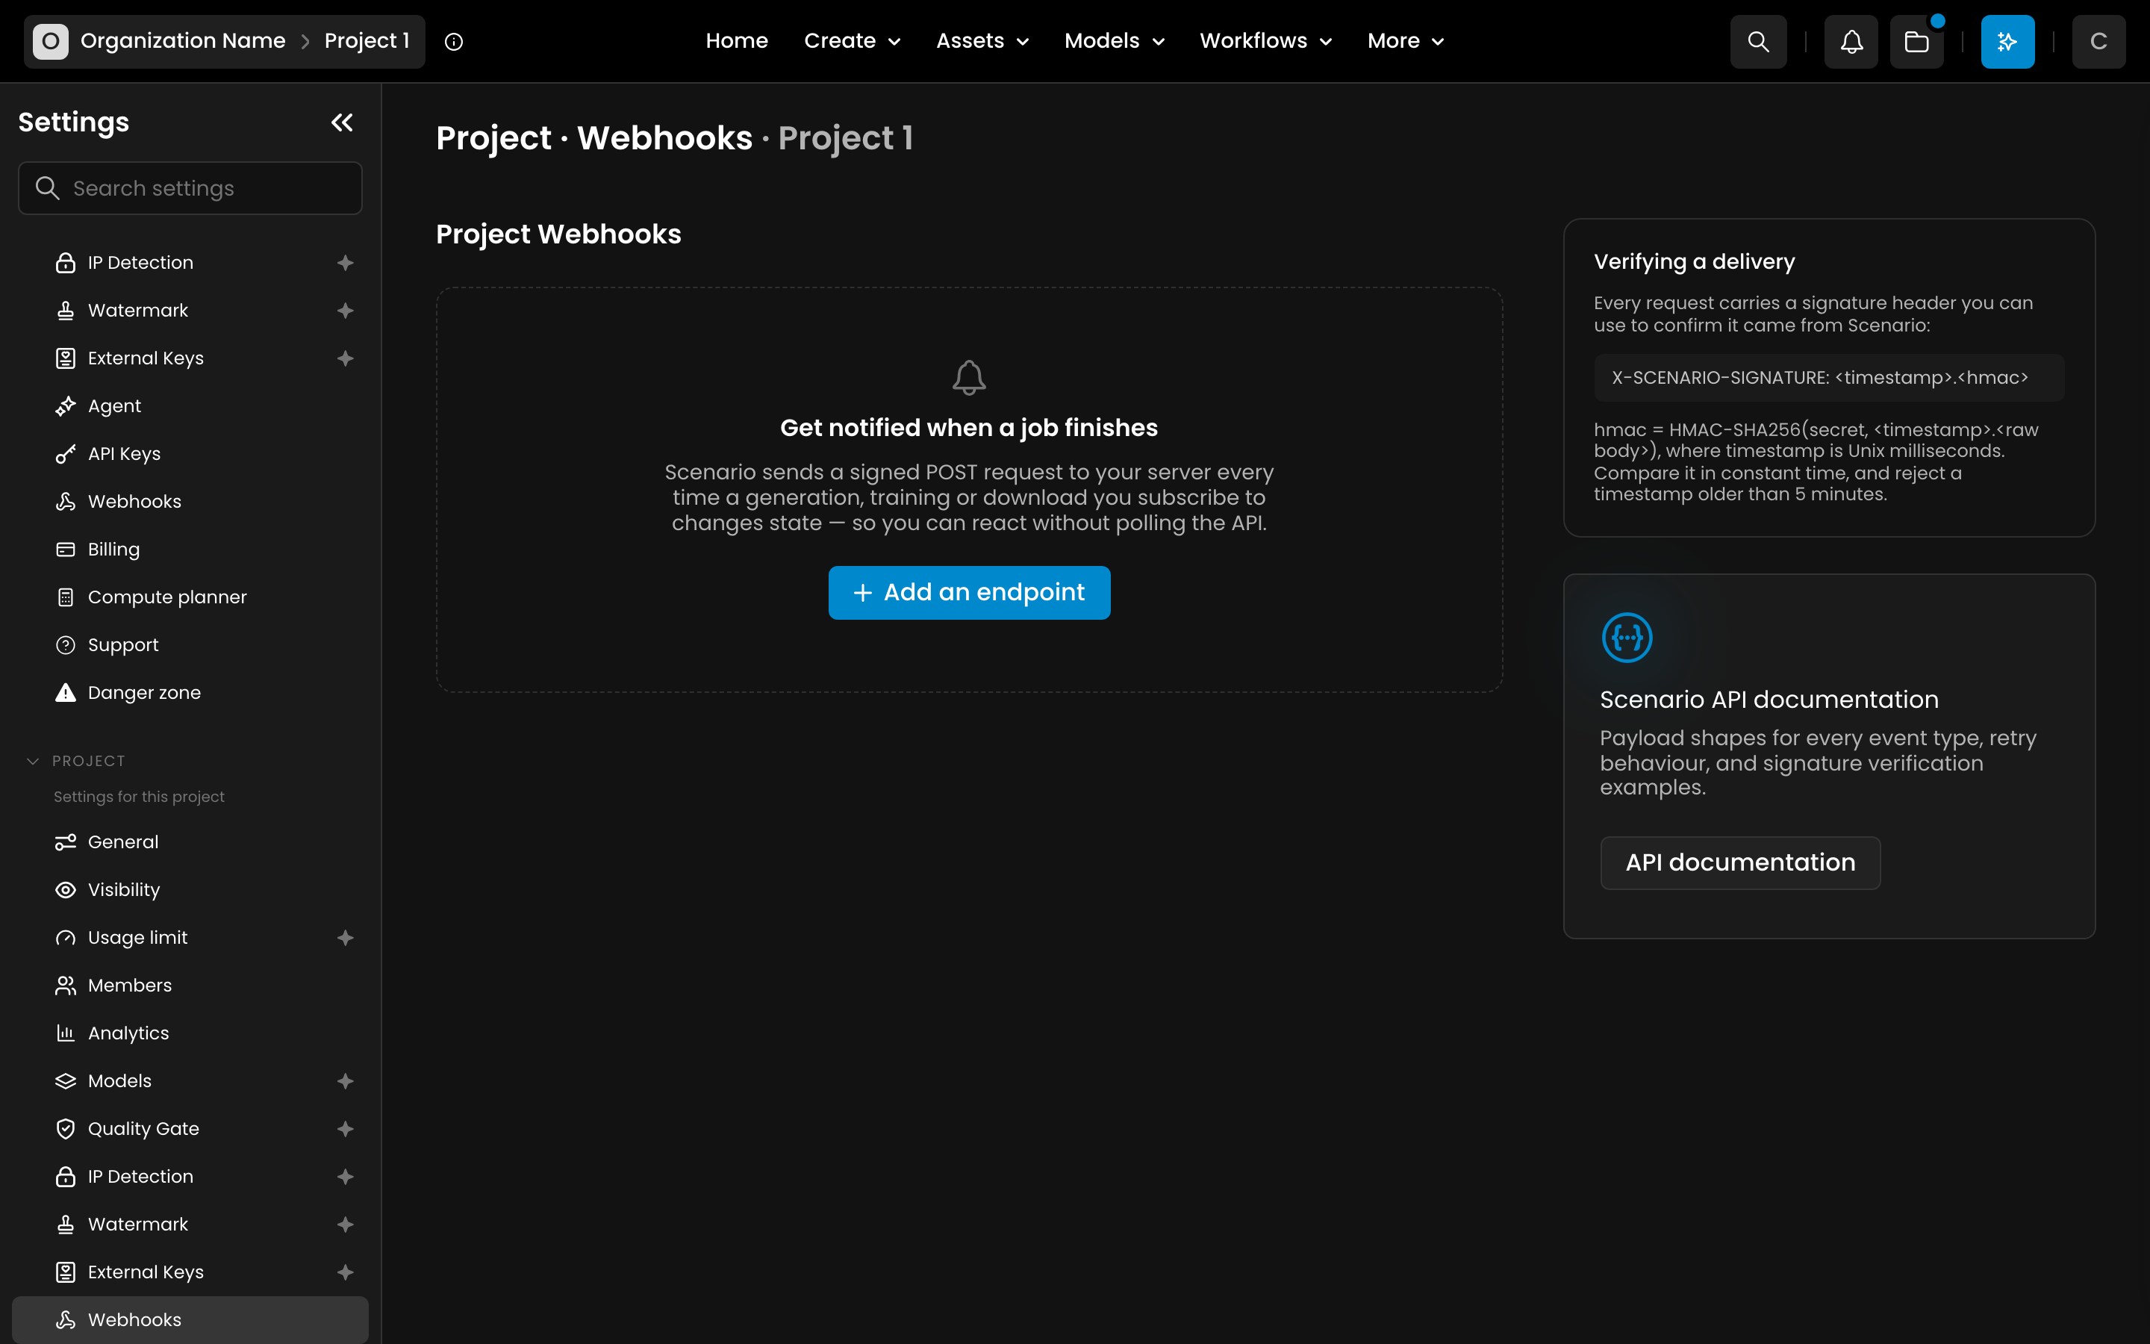
Task: Click the sparkle badge beside Usage limit
Action: (346, 938)
